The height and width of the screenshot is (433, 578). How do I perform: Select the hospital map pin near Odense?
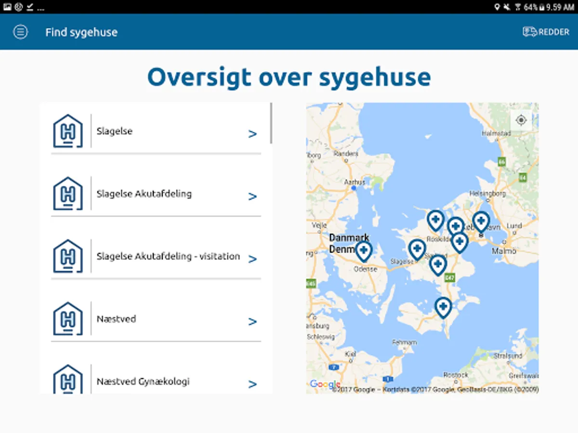pos(364,252)
